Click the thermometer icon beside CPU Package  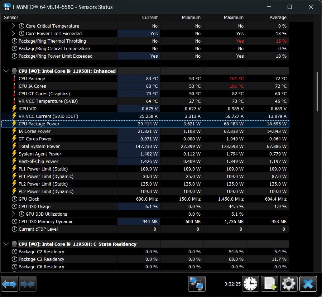pyautogui.click(x=14, y=79)
